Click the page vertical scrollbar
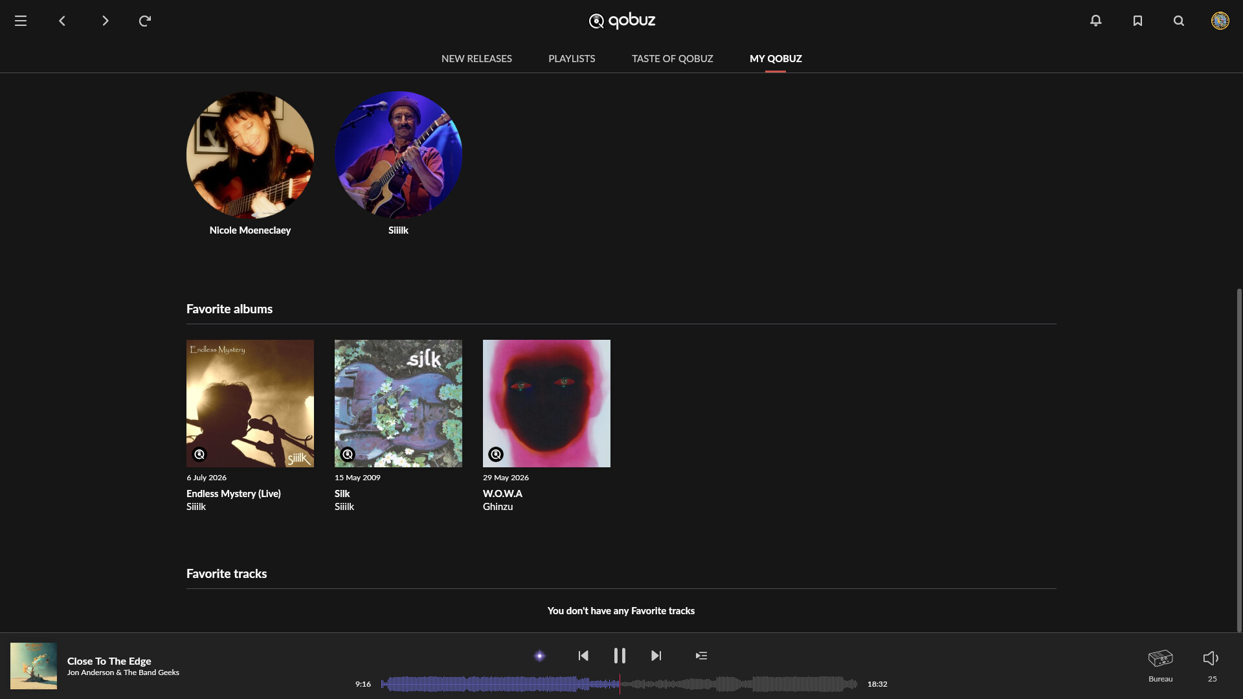 (1239, 460)
